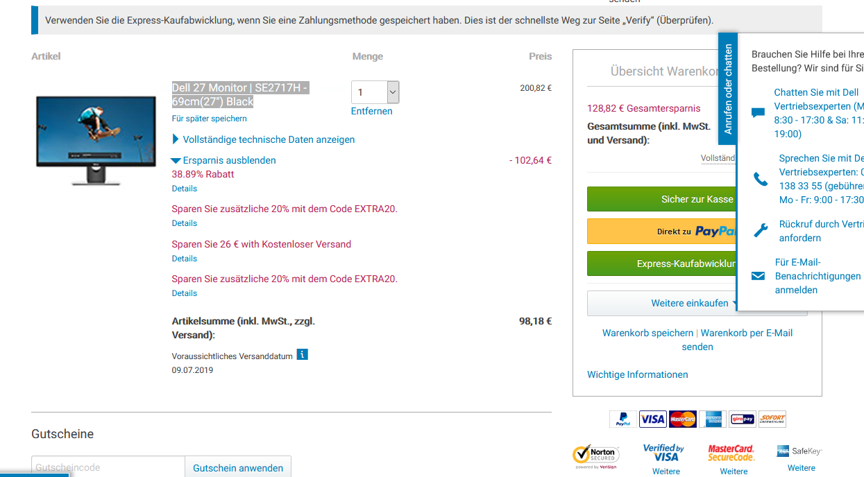Screen dimensions: 864x477
Task: Click the Norton Secured badge
Action: pos(595,455)
